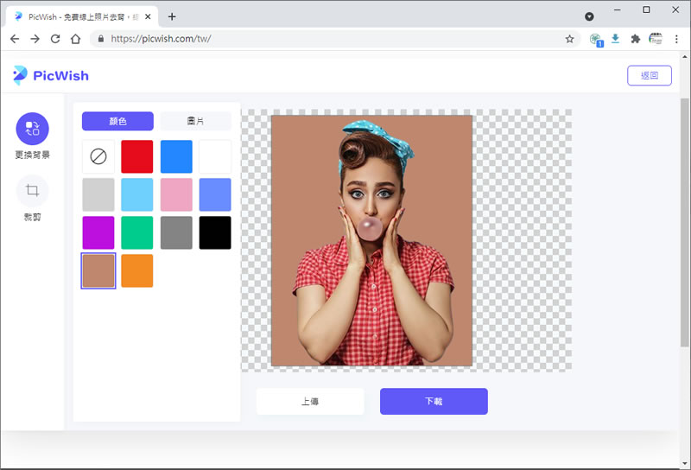Click the PicWish logo
Viewport: 691px width, 470px height.
(51, 75)
